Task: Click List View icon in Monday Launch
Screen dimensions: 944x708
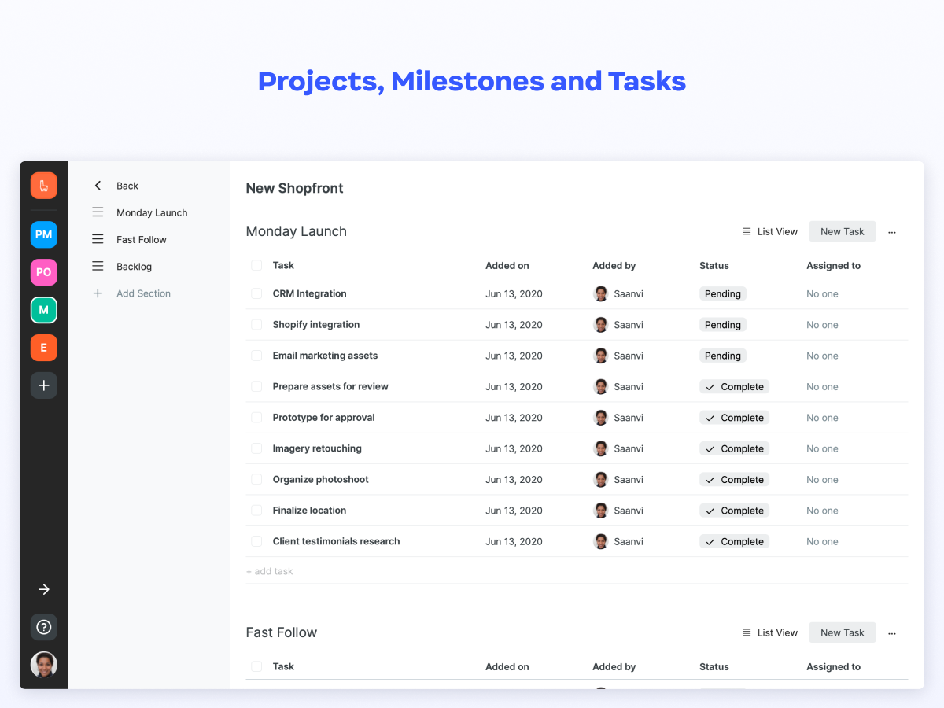Action: (x=747, y=231)
